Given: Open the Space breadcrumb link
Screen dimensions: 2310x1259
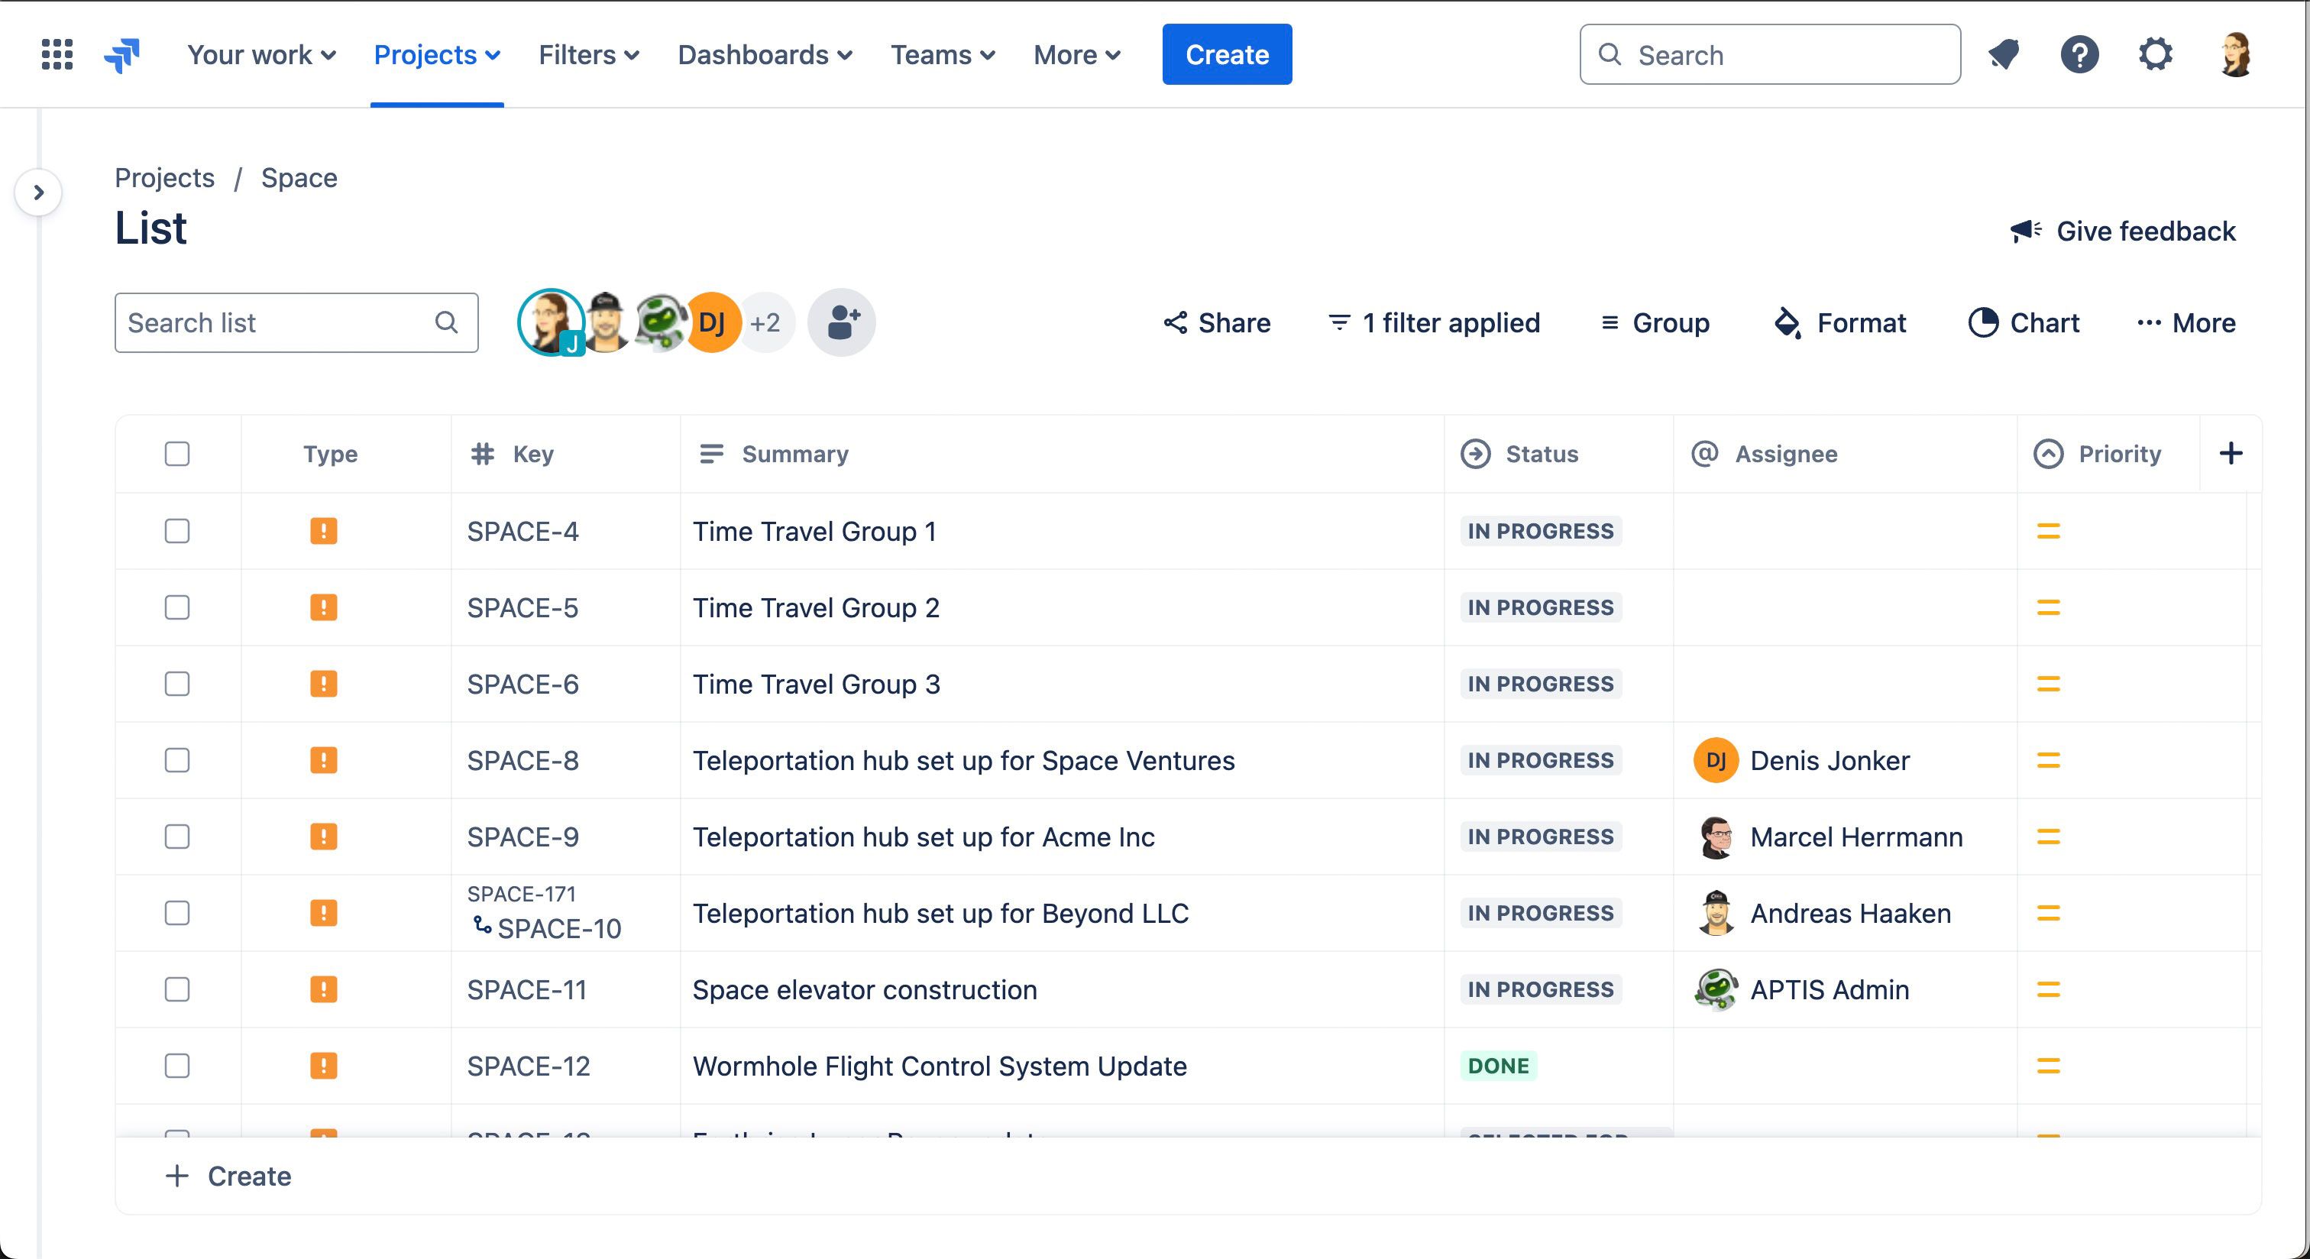Looking at the screenshot, I should (x=299, y=177).
